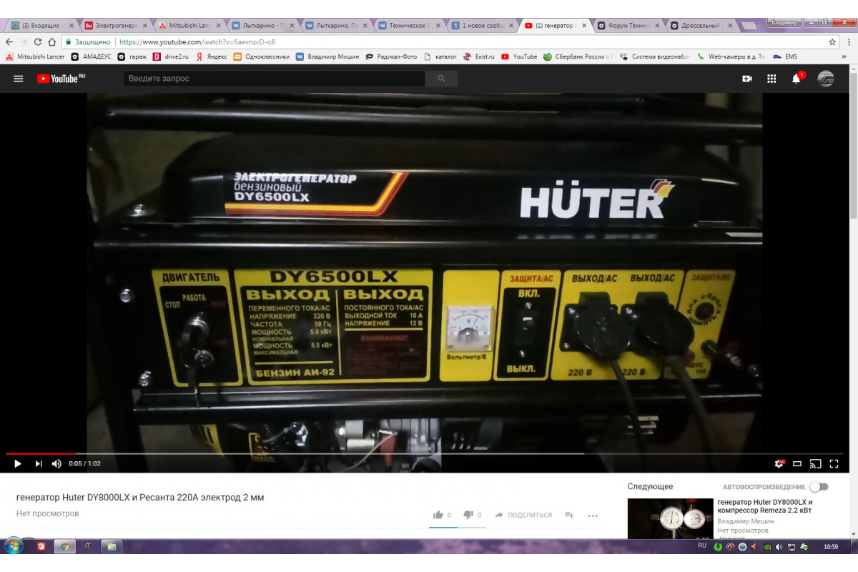Toggle the Автовоспроизведение autoplay switch

pyautogui.click(x=819, y=487)
